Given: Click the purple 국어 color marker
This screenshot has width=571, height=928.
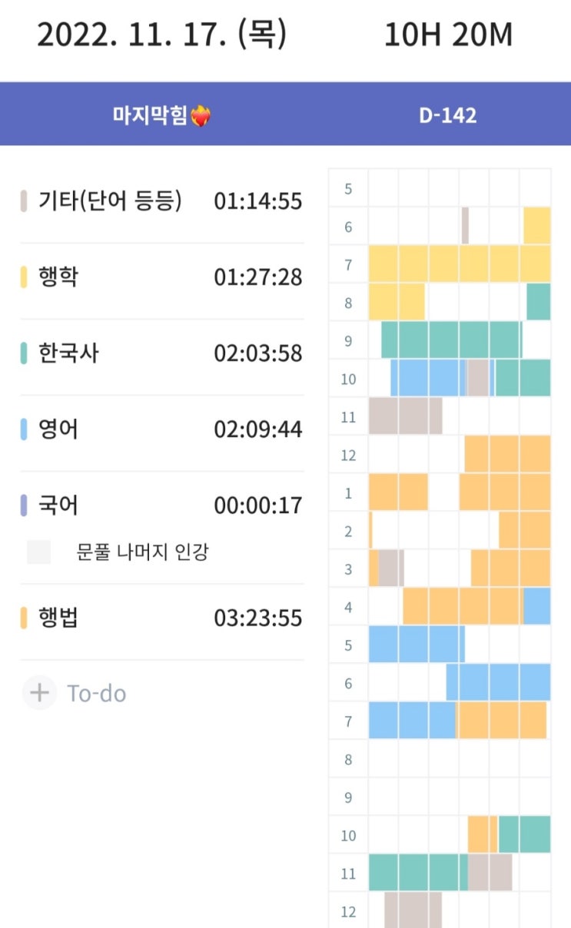Looking at the screenshot, I should 24,505.
